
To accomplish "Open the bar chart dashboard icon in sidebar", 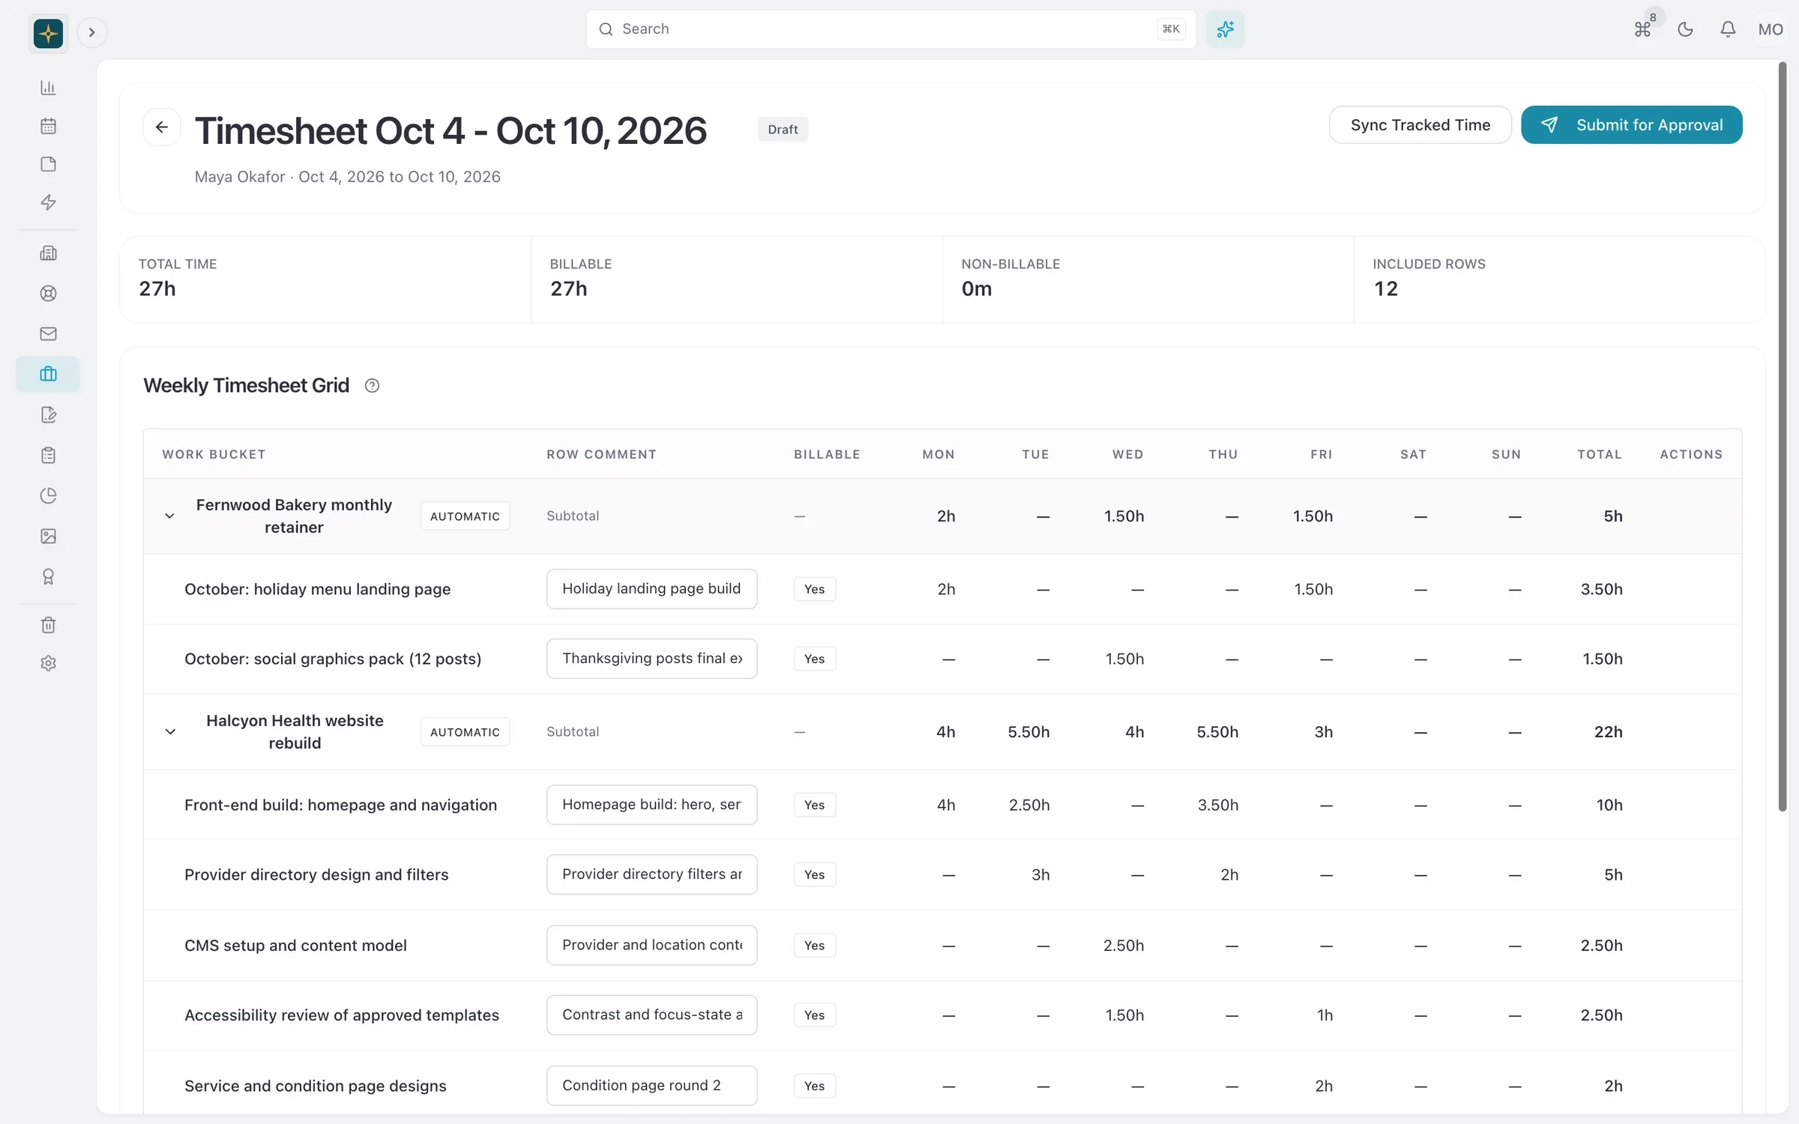I will pos(48,88).
